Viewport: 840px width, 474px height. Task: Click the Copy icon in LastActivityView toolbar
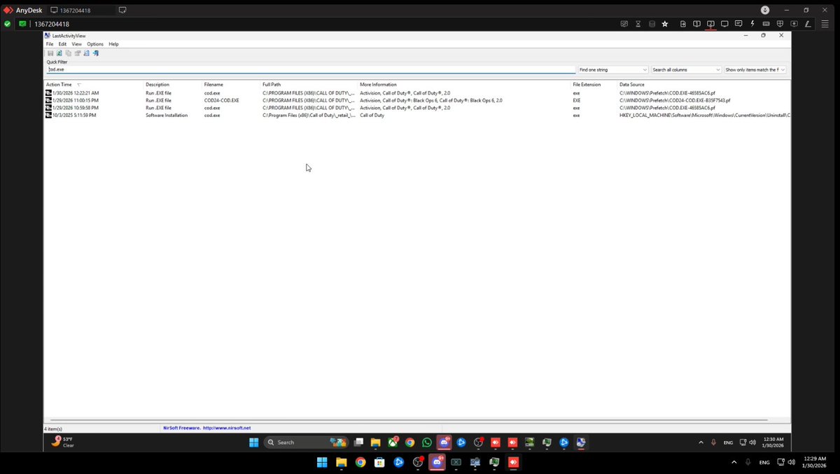69,53
